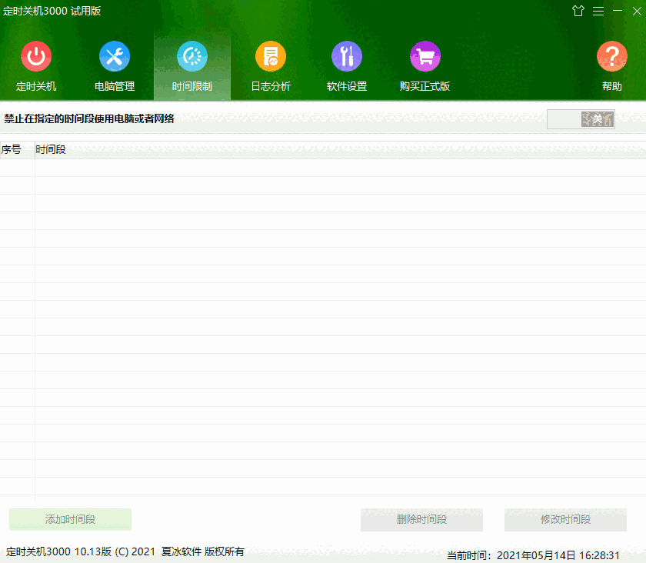Click the 夏冰软件 版权所有 copyright text
The image size is (646, 563).
point(203,551)
